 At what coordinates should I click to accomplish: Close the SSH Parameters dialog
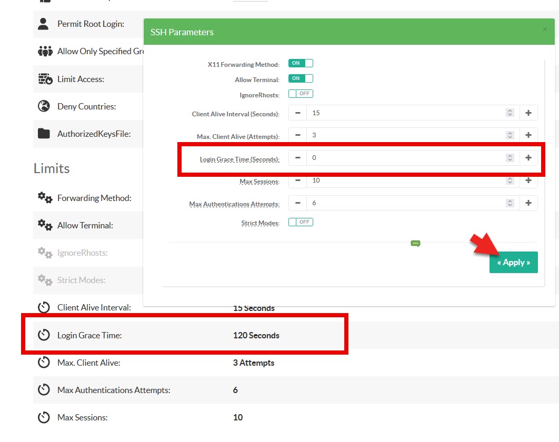[x=545, y=29]
